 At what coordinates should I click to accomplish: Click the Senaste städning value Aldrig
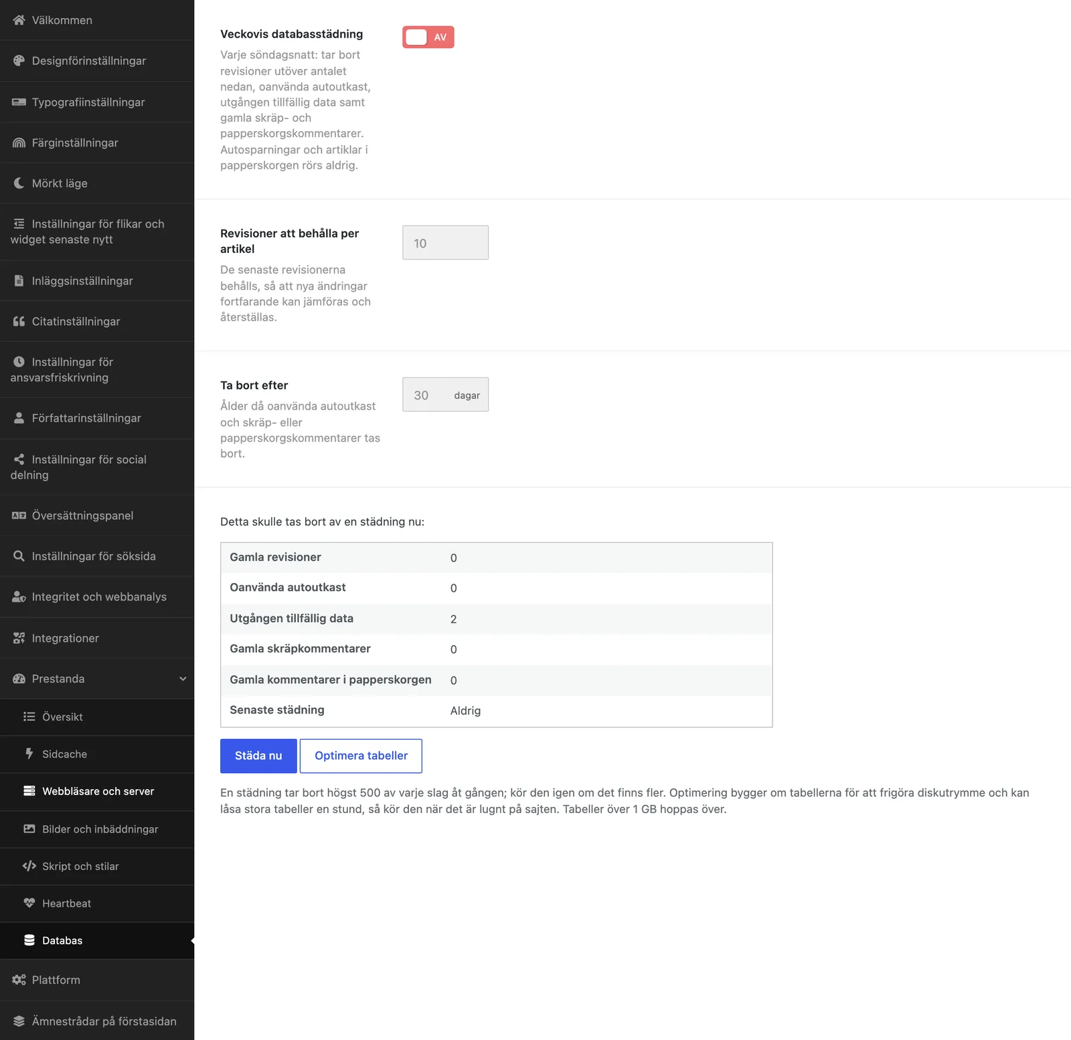(465, 711)
